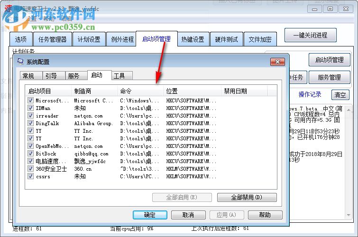Sort by 命令 column header
Screen dimensions: 358x237
140,91
